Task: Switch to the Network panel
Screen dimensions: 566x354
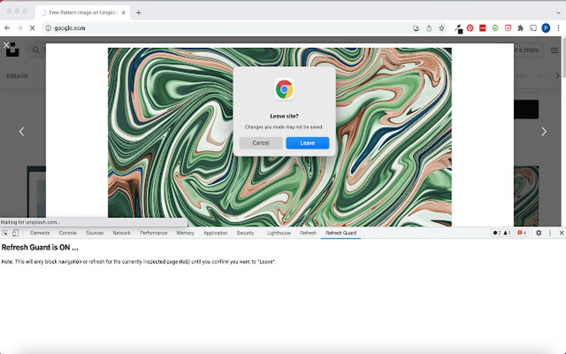Action: point(121,233)
